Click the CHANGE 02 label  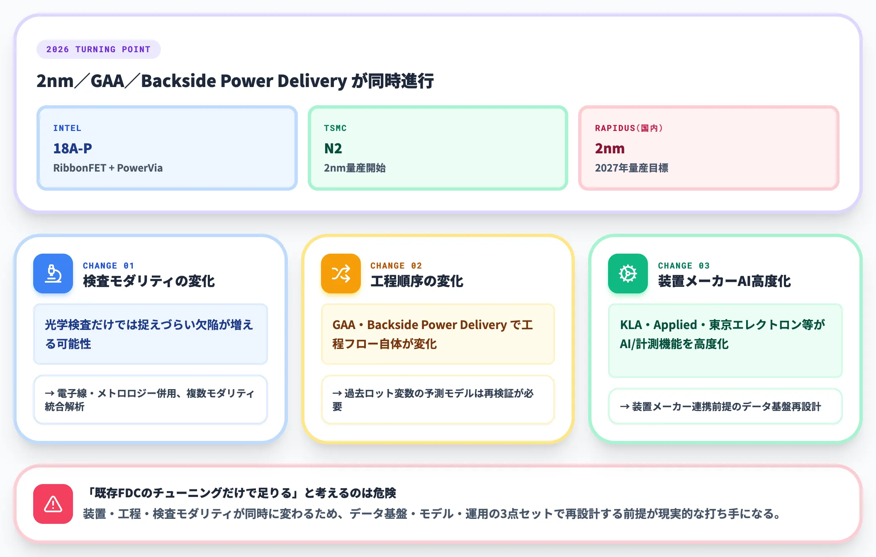396,266
